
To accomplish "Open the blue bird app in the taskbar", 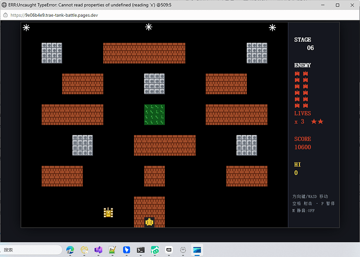I will pos(126,250).
